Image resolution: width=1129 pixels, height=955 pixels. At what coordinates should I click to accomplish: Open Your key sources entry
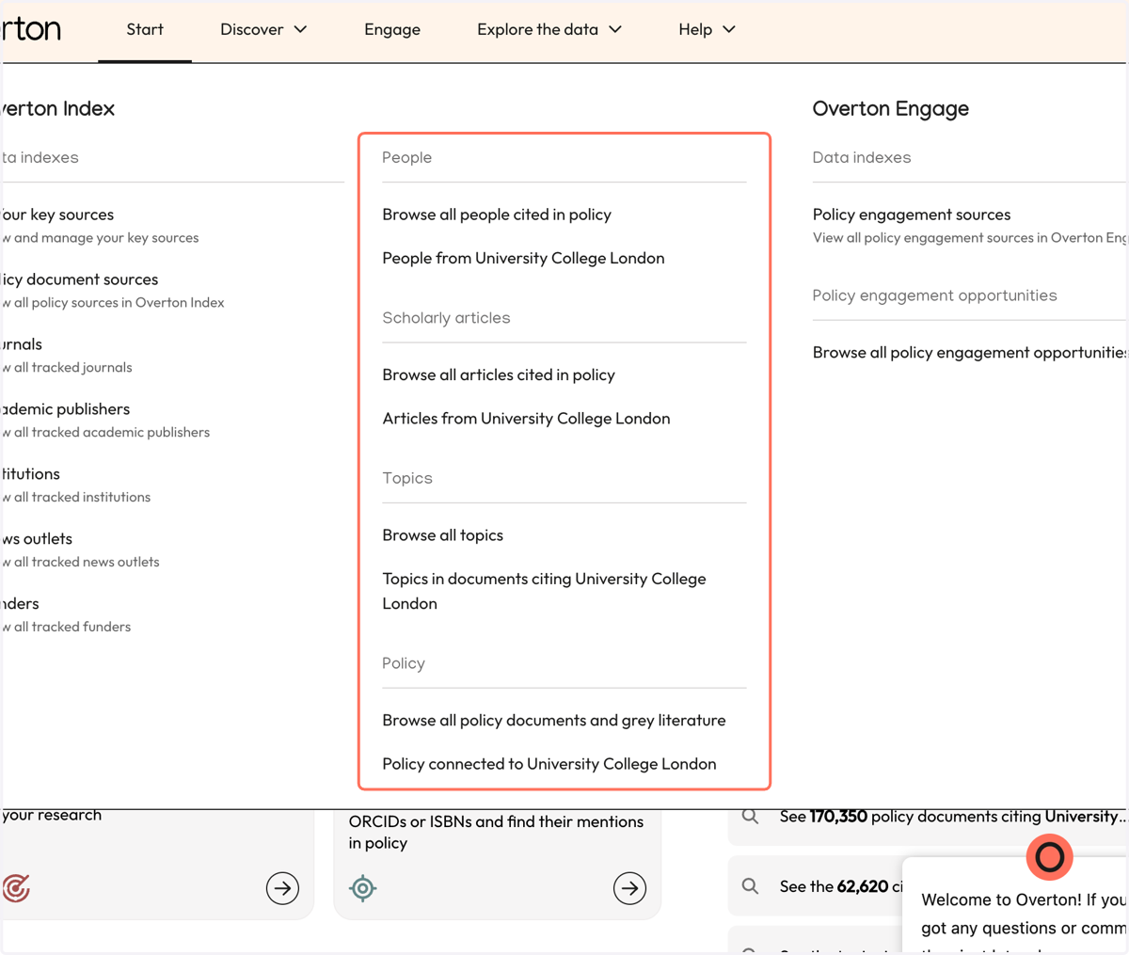pyautogui.click(x=58, y=215)
